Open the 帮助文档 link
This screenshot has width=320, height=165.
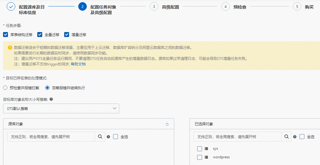point(78,64)
